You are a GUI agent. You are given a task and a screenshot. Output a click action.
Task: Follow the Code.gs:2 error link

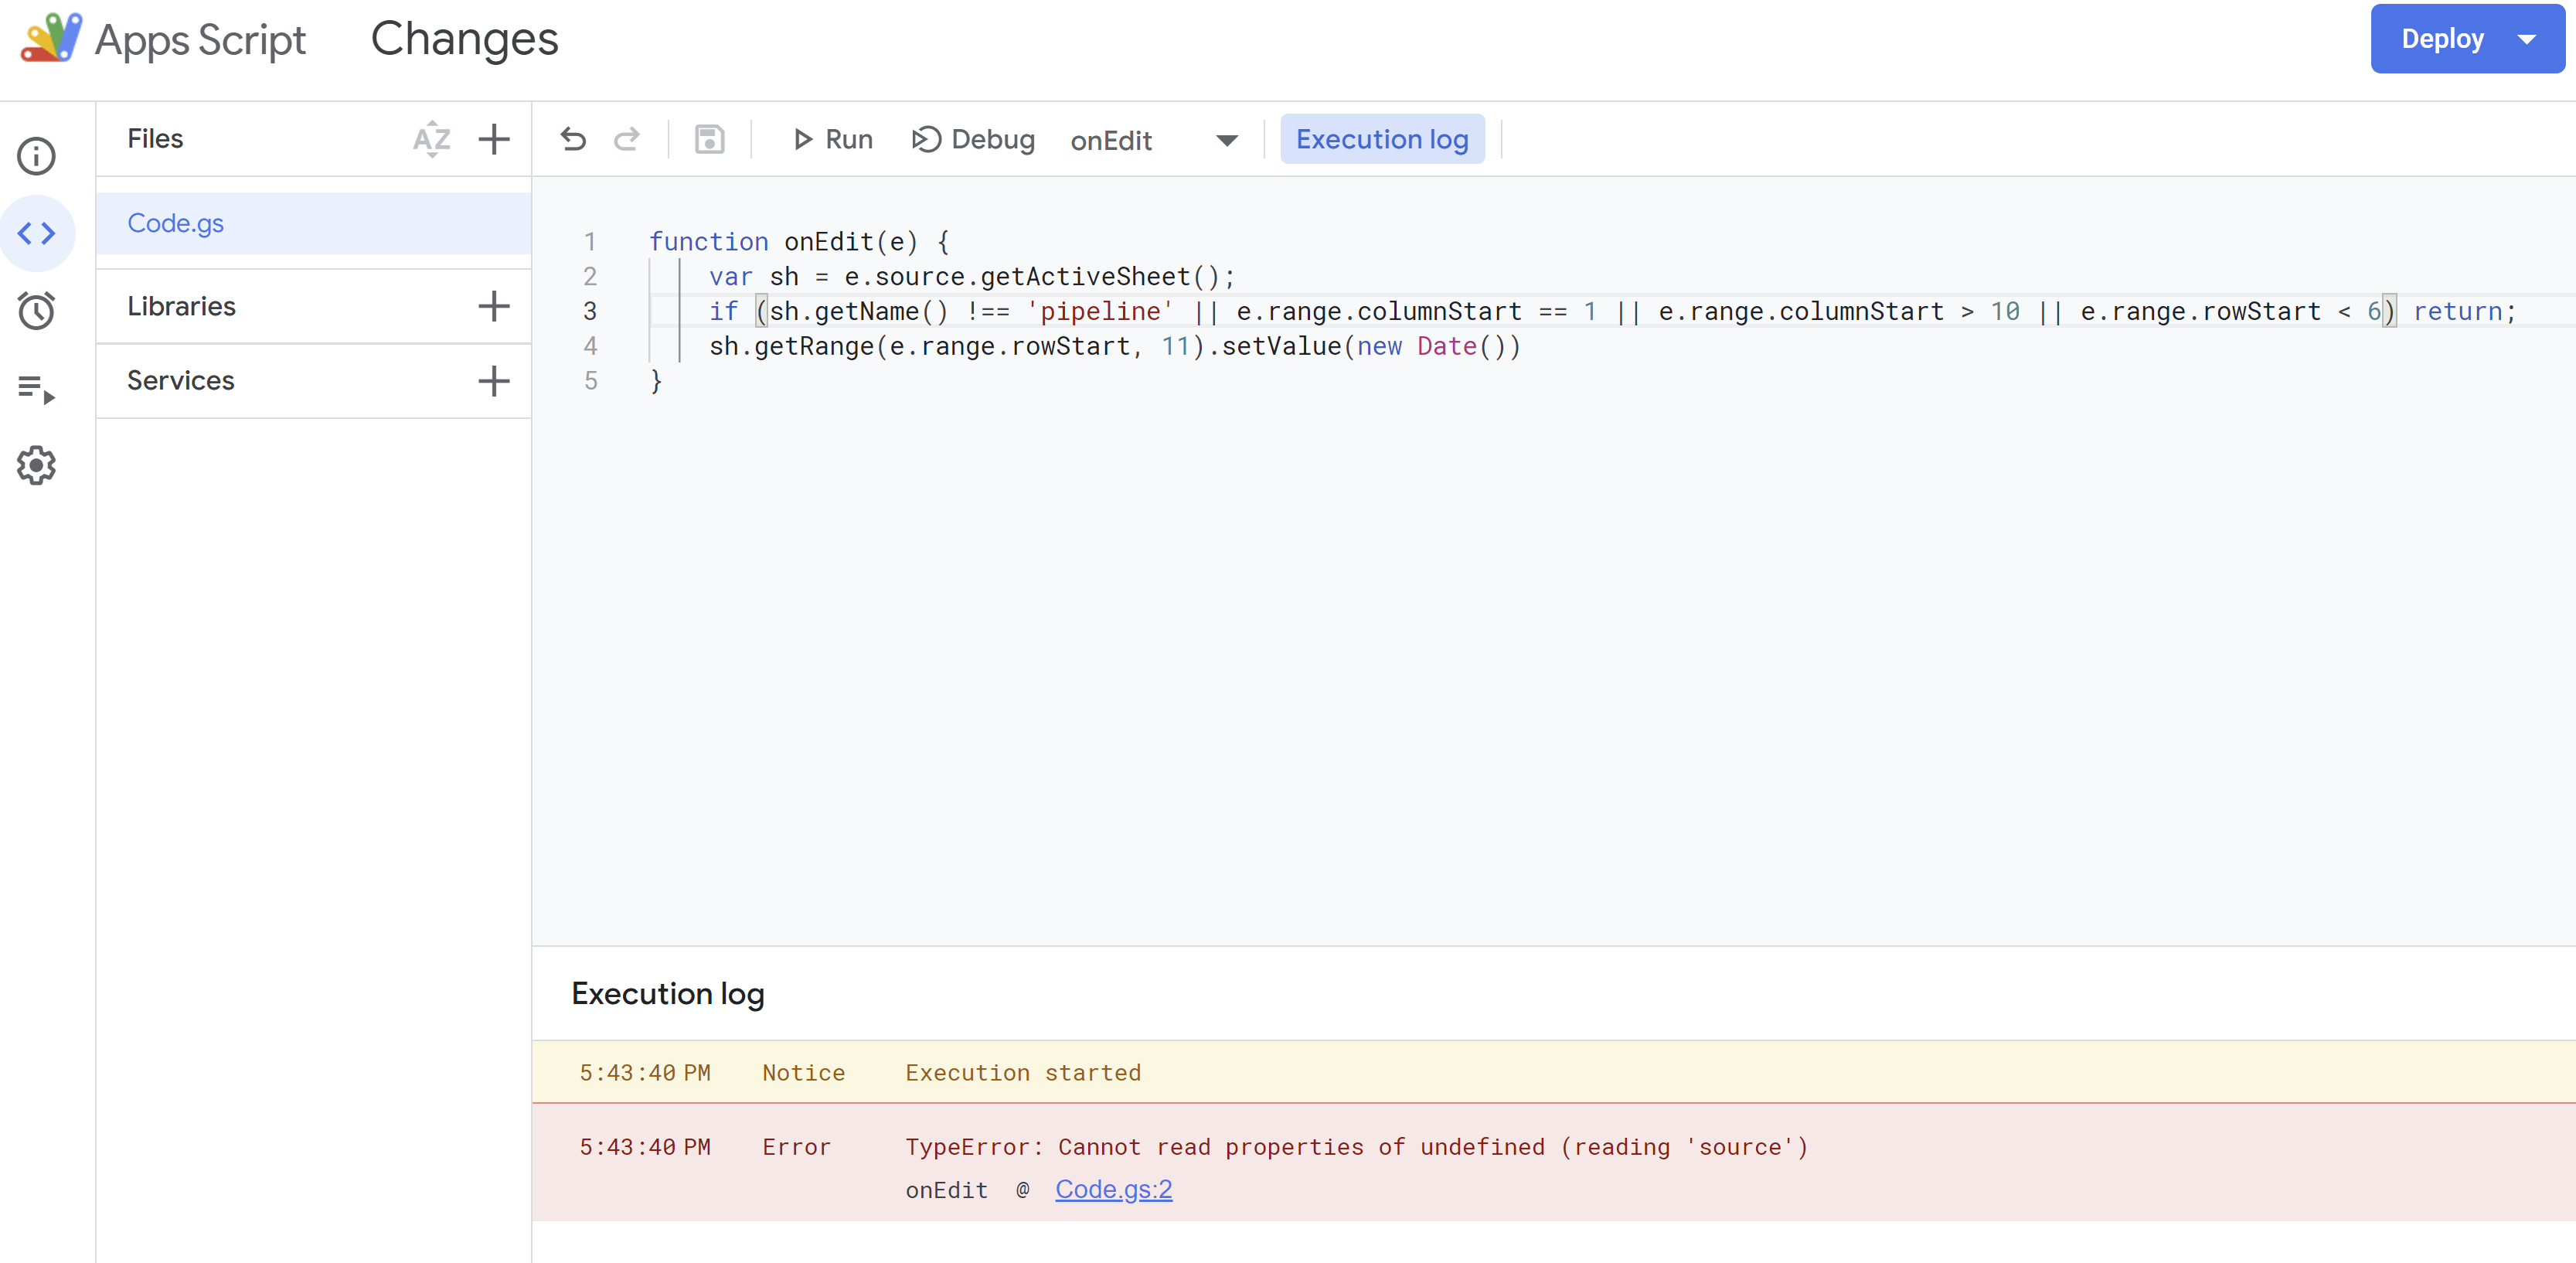click(x=1113, y=1189)
